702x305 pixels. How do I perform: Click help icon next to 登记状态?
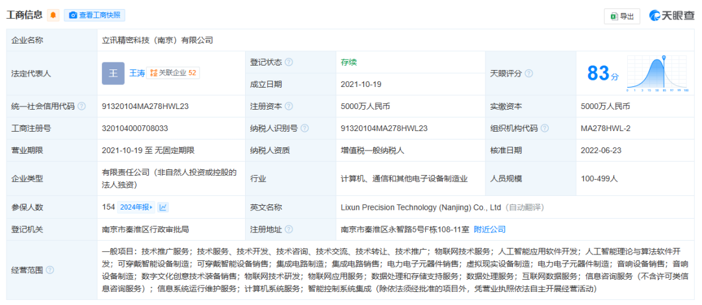tap(289, 62)
